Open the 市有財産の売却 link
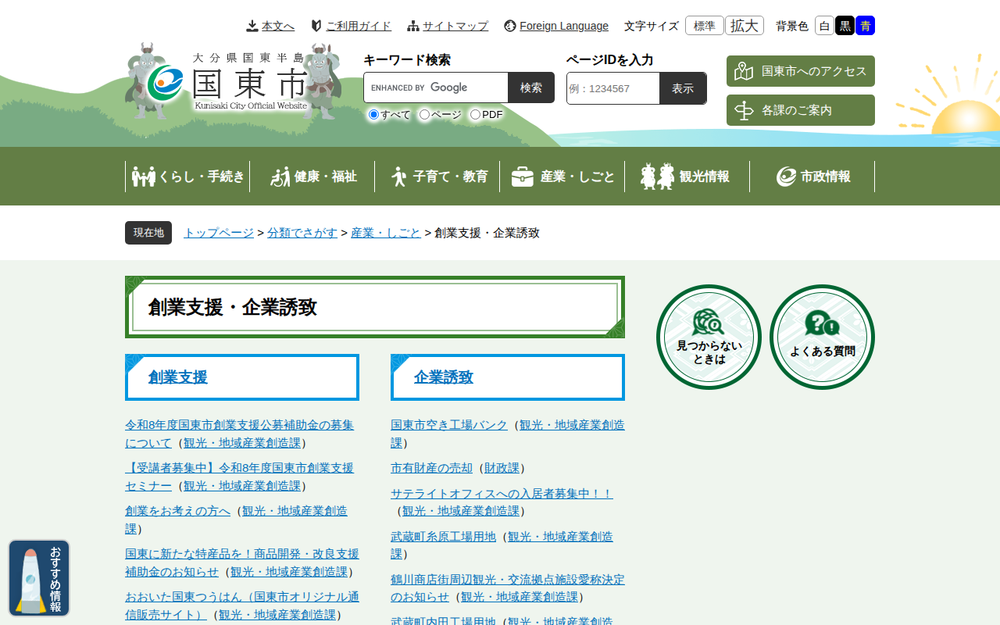The width and height of the screenshot is (1000, 625). click(x=431, y=468)
